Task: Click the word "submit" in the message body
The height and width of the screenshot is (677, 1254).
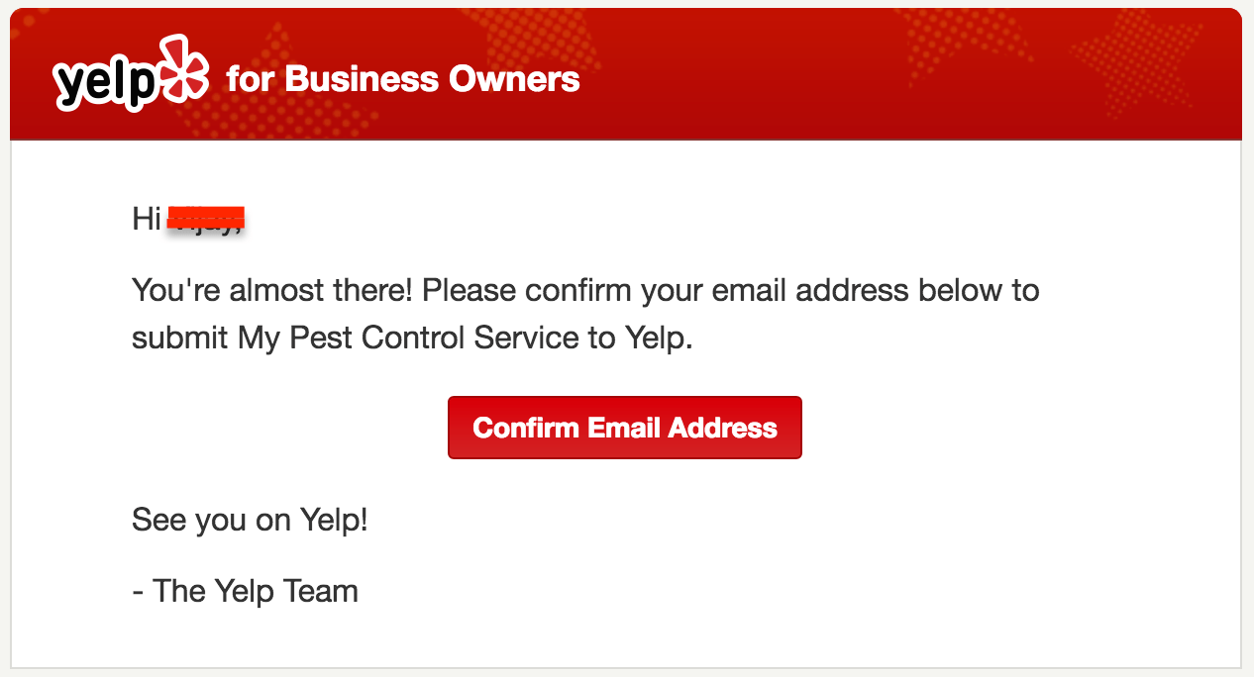Action: pyautogui.click(x=181, y=338)
